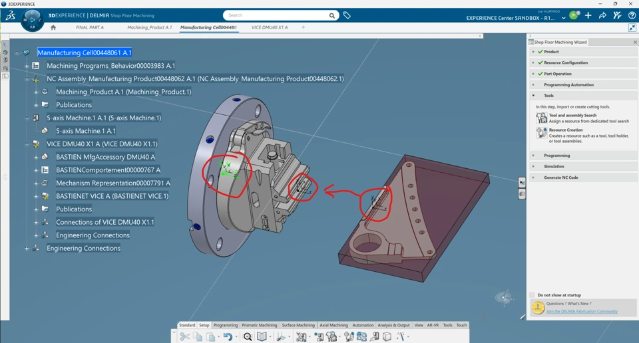Switch to the Machining_Product A.1 tab
639x343 pixels.
(x=150, y=28)
